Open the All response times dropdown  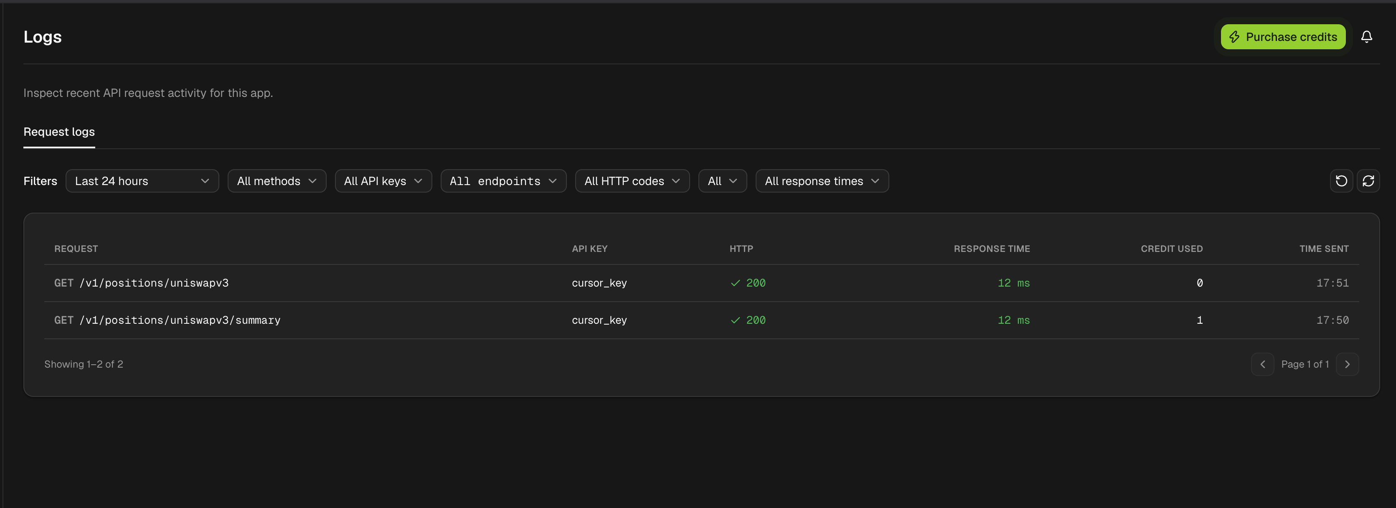pyautogui.click(x=822, y=181)
